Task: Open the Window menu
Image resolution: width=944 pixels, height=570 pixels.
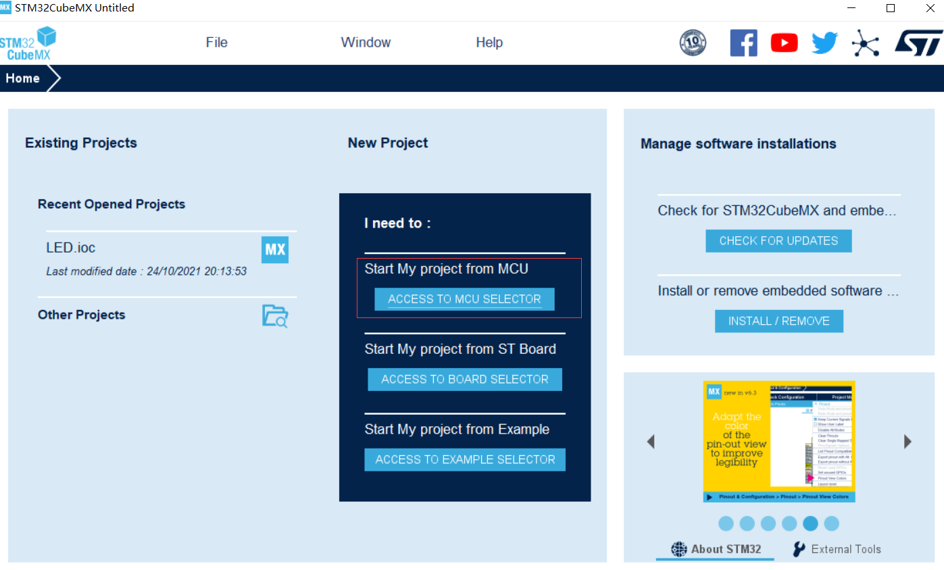Action: (x=366, y=43)
